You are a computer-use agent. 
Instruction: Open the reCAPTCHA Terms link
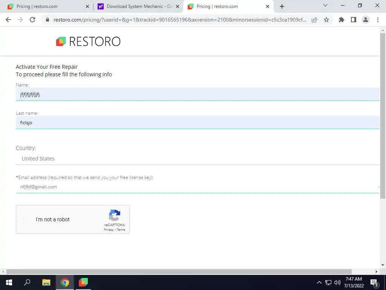121,230
